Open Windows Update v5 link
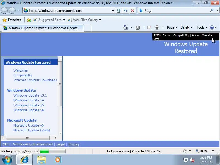 coord(29,105)
